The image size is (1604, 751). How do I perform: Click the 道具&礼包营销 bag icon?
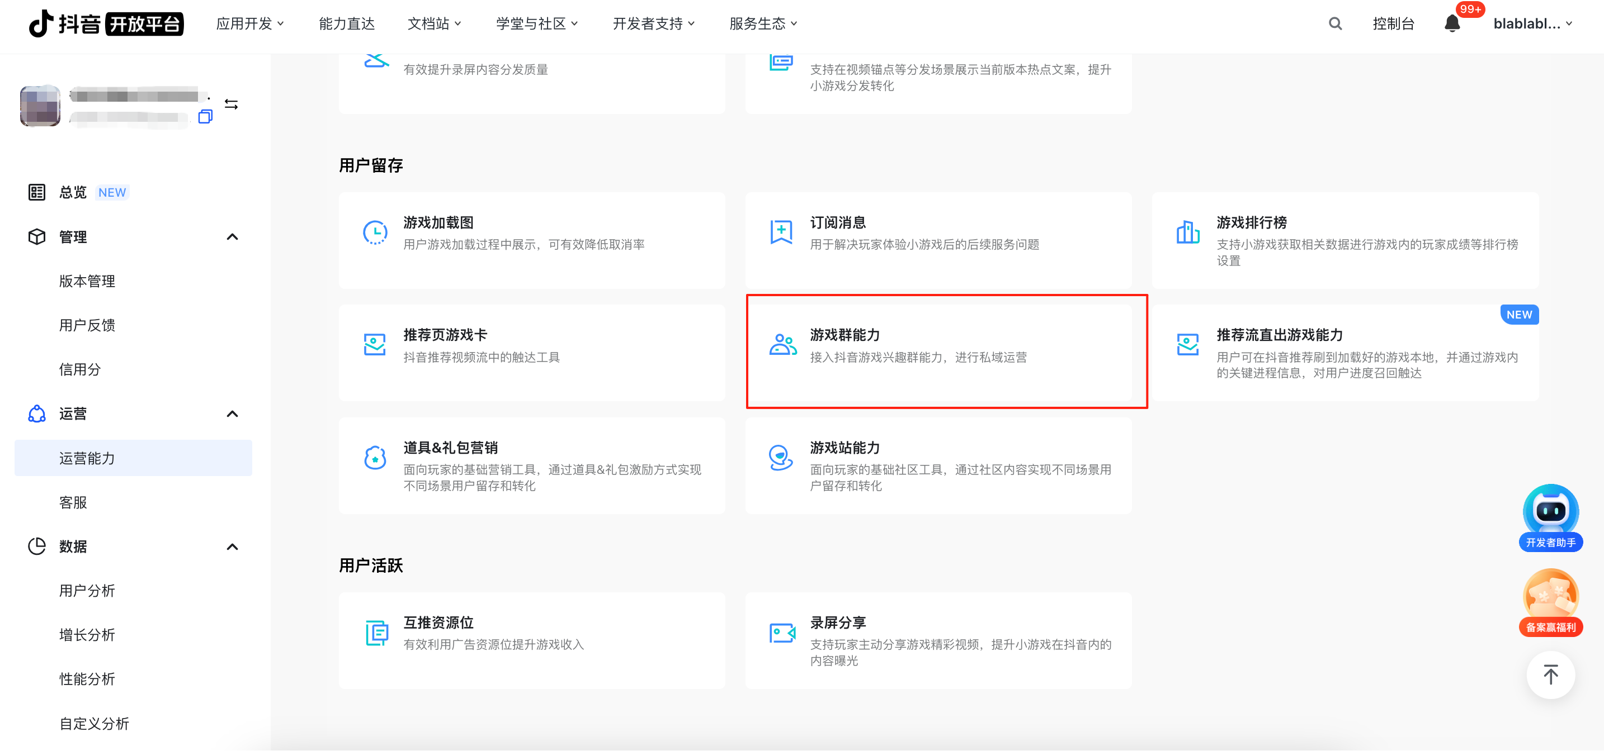tap(375, 457)
